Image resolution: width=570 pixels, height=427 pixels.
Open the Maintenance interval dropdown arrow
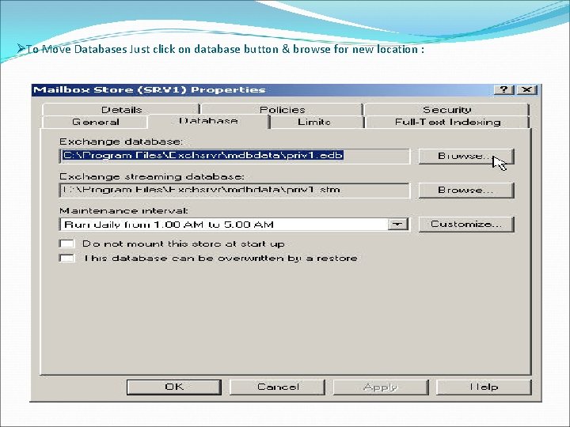[x=397, y=225]
